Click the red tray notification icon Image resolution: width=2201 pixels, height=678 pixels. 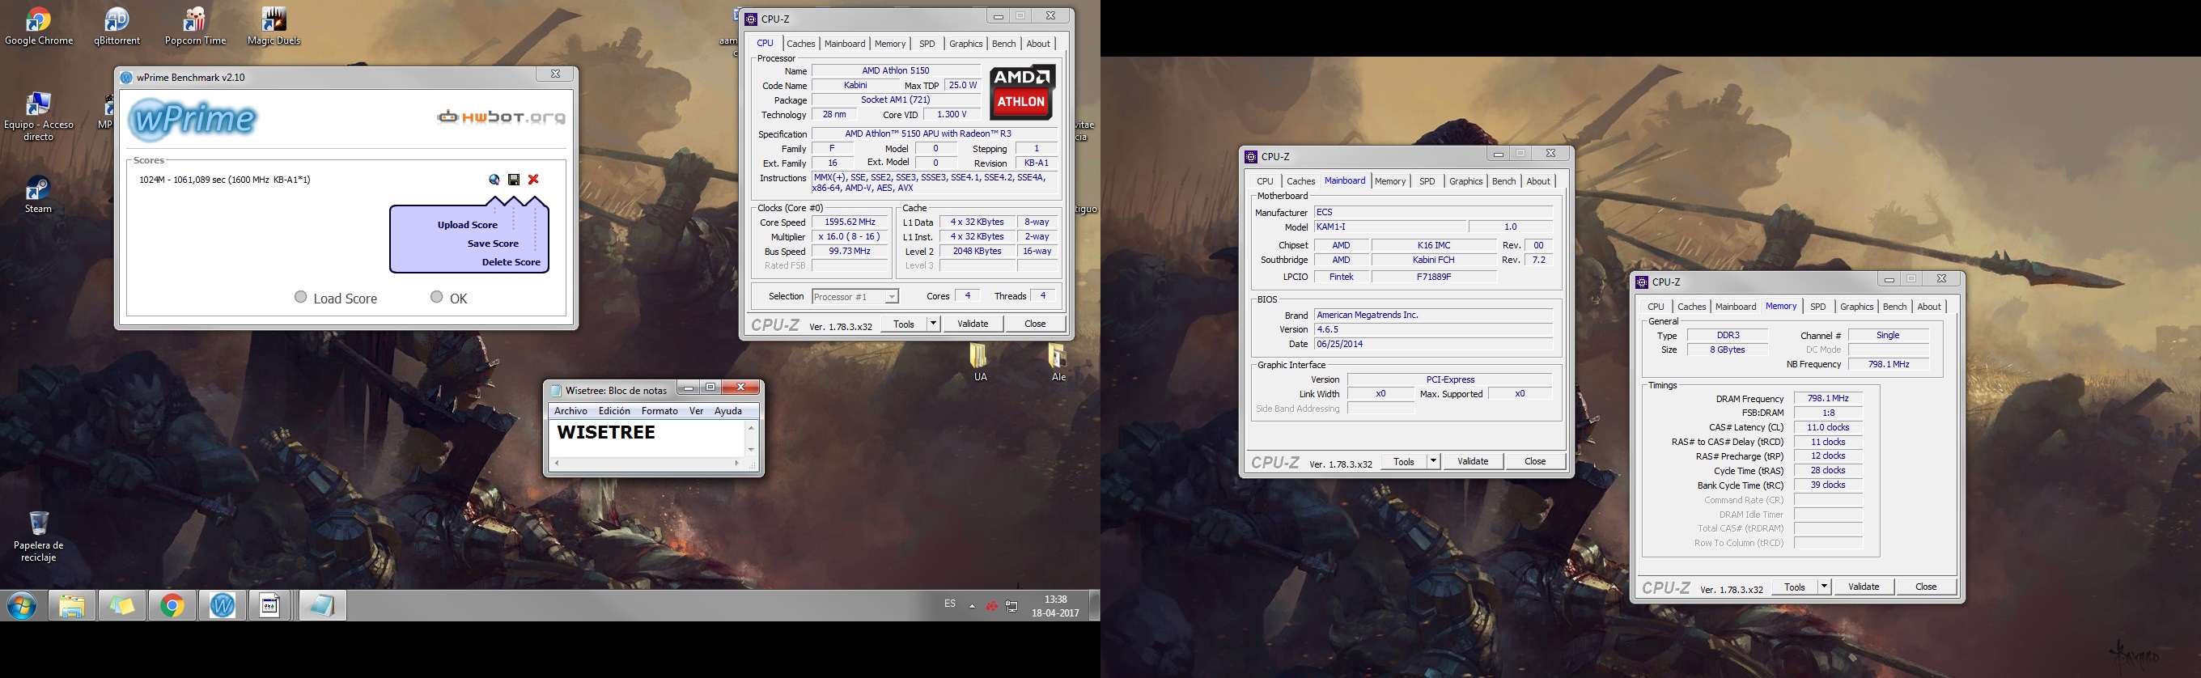click(x=992, y=606)
